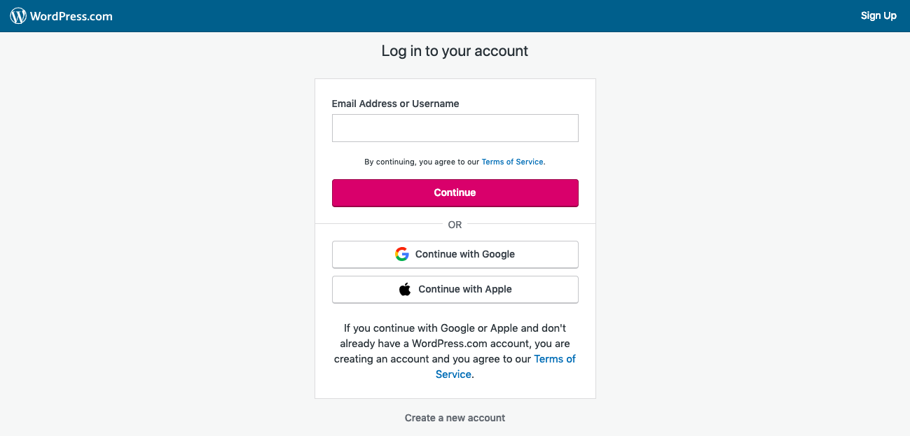
Task: Open the Sign Up page
Action: tap(878, 15)
